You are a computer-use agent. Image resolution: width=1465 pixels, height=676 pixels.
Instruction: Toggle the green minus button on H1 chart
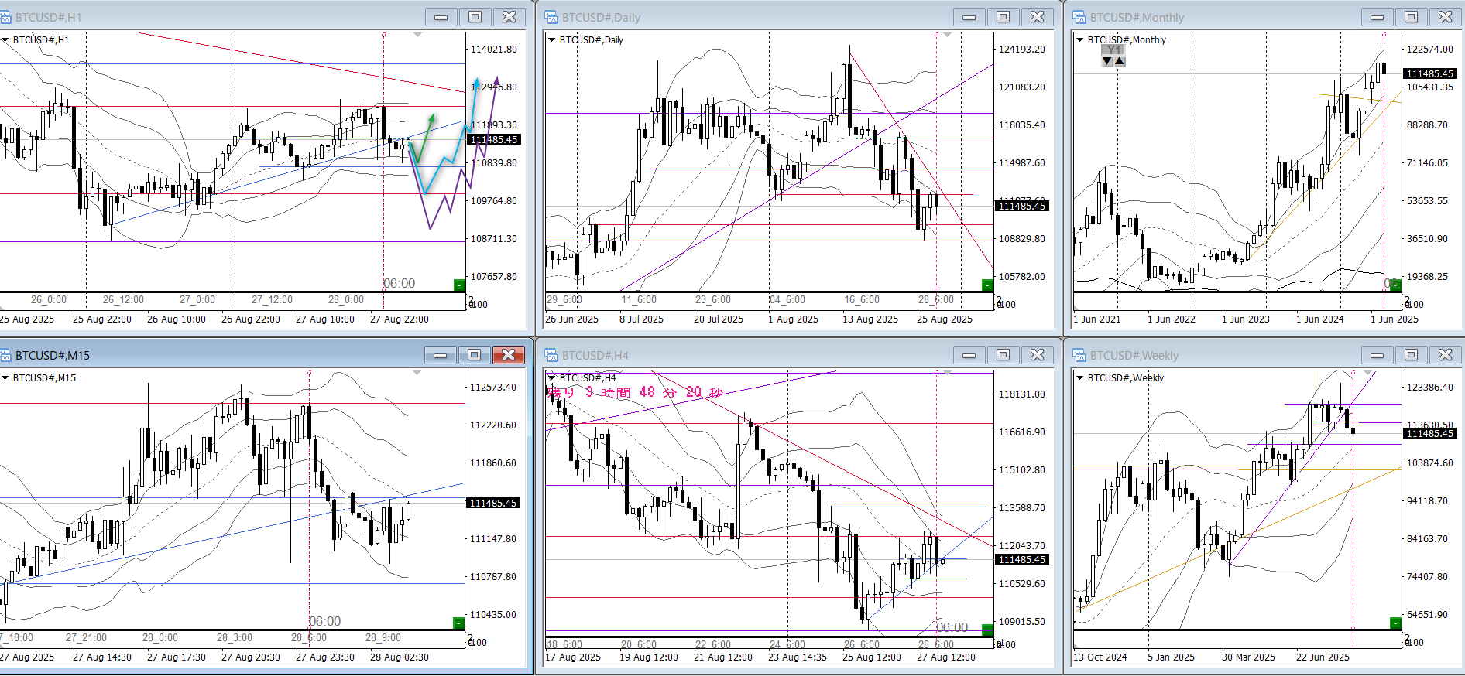tap(459, 285)
